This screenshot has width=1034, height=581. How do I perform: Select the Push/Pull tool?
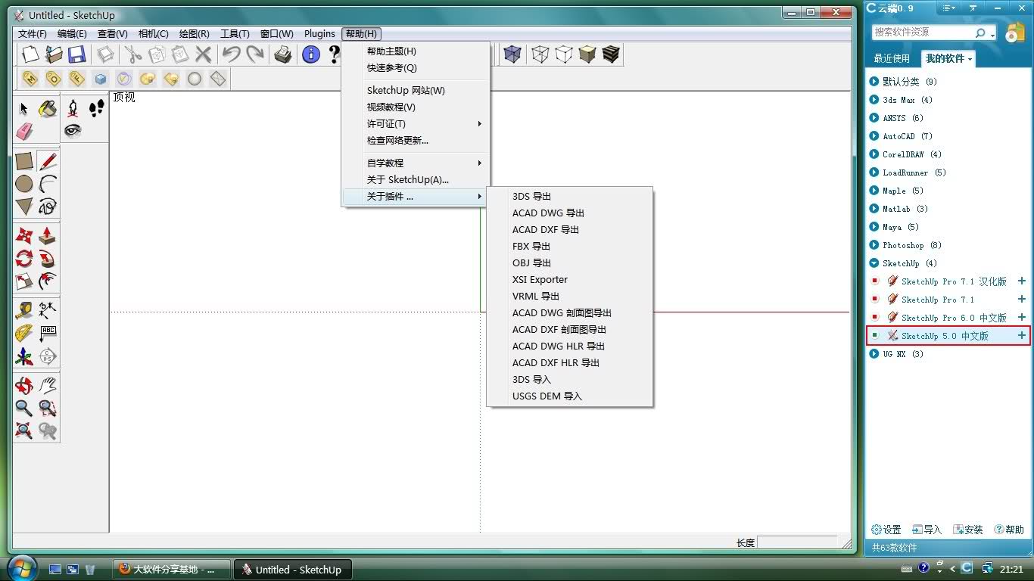tap(48, 236)
